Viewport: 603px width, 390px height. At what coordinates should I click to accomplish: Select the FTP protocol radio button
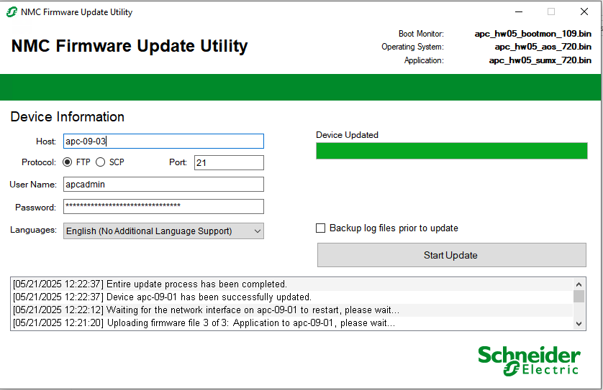(x=68, y=162)
